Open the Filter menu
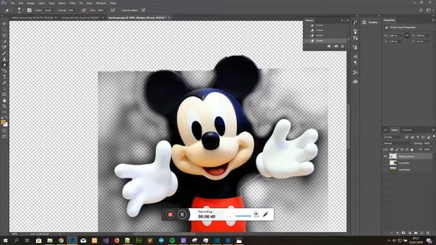The height and width of the screenshot is (245, 436). [72, 3]
